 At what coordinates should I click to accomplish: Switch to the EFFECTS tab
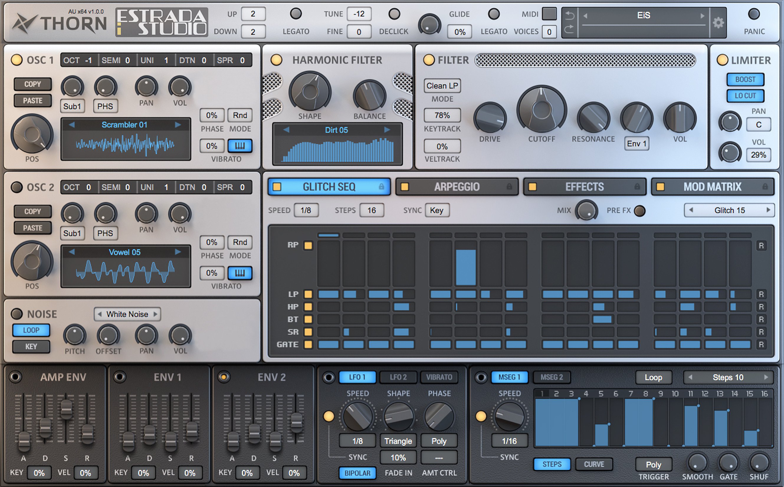pos(584,187)
